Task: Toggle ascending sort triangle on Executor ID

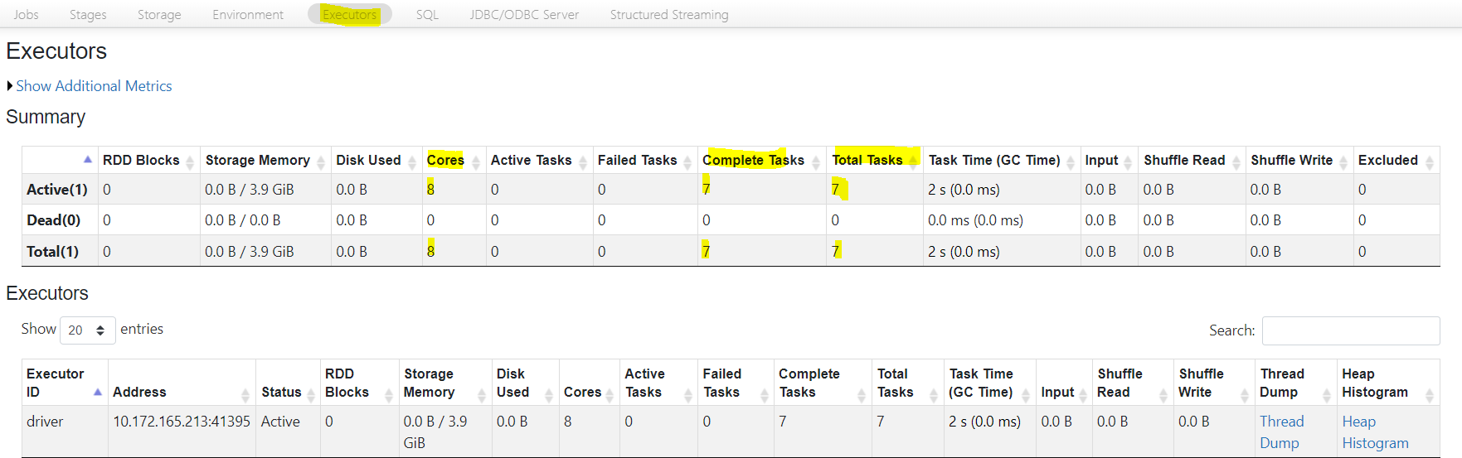Action: (x=97, y=392)
